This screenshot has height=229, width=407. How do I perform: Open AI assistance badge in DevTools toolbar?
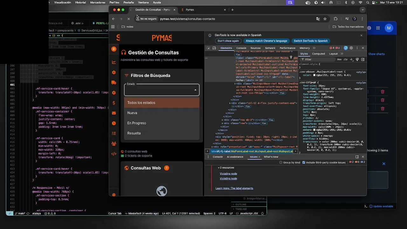pos(346,48)
